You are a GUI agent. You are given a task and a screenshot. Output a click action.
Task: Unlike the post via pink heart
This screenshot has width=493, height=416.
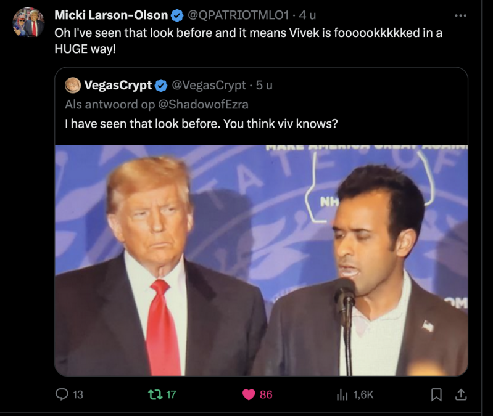[x=249, y=394]
